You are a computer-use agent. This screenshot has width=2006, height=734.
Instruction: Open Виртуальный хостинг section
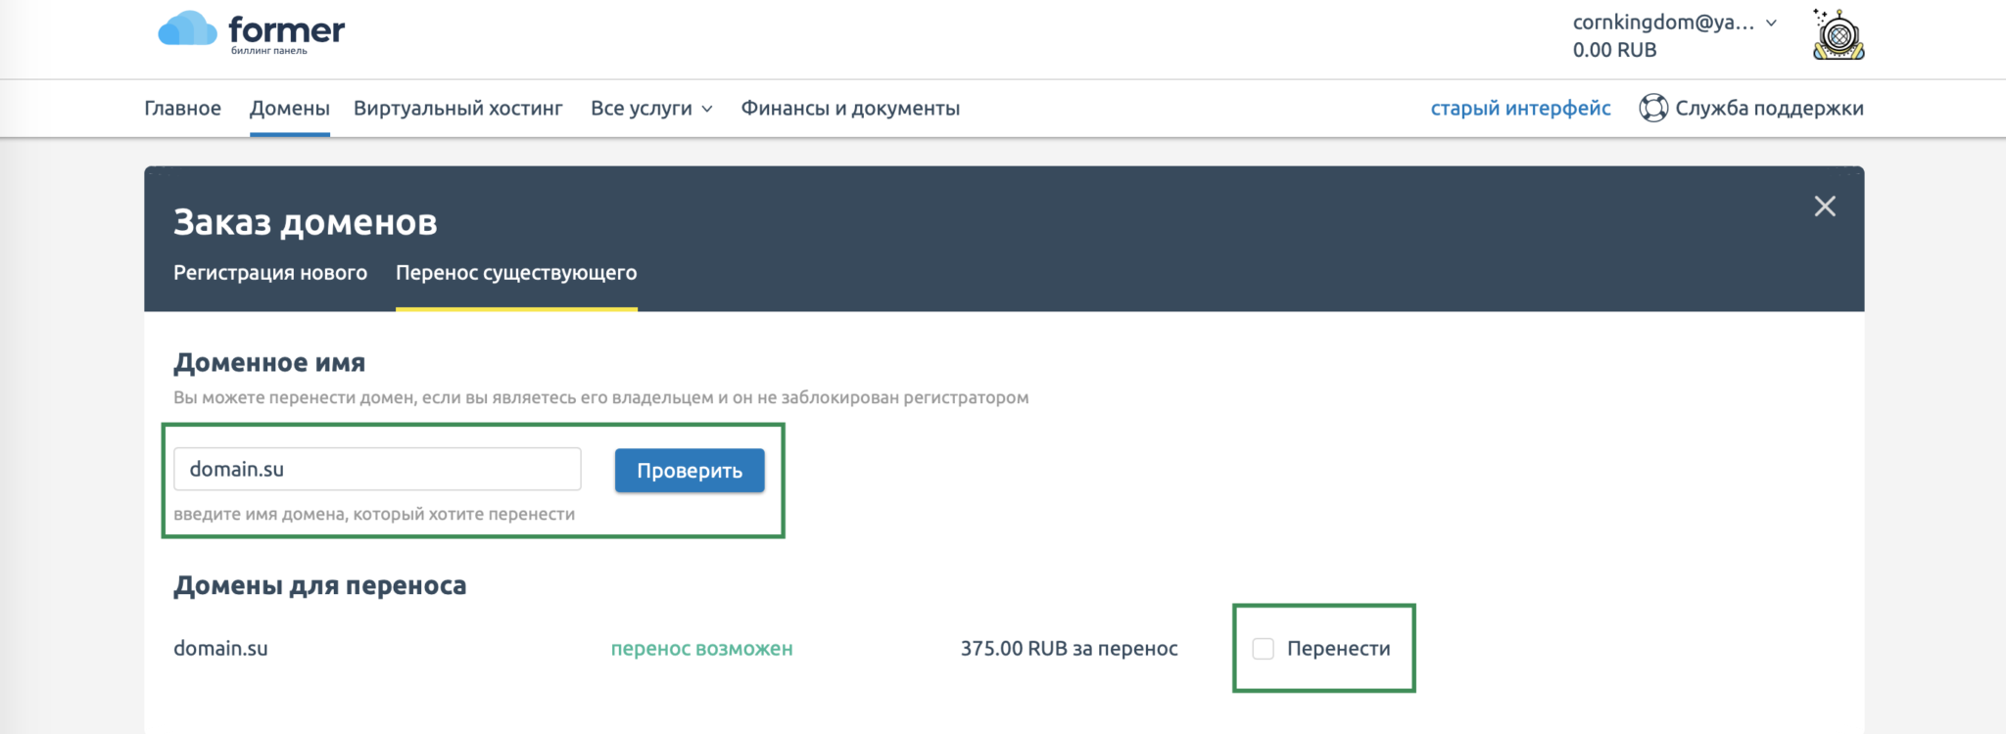[x=458, y=109]
